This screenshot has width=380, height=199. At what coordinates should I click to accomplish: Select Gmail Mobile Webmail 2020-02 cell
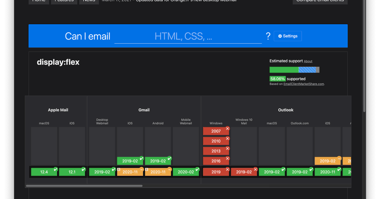point(186,172)
